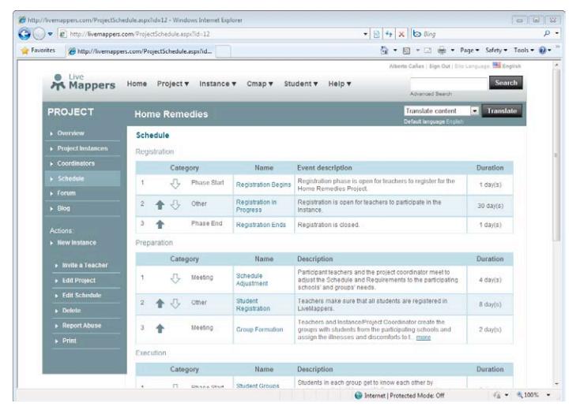The height and width of the screenshot is (414, 580).
Task: Click Report Abuse action
Action: pos(81,326)
